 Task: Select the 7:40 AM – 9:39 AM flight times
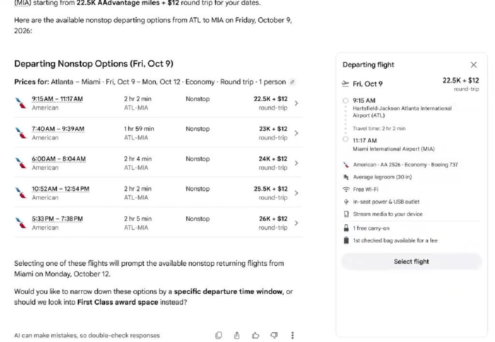tap(58, 129)
